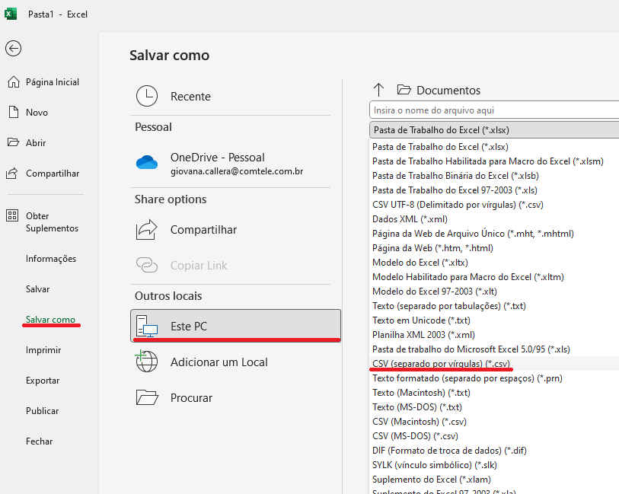Image resolution: width=619 pixels, height=494 pixels.
Task: Click the file name input field
Action: 494,110
